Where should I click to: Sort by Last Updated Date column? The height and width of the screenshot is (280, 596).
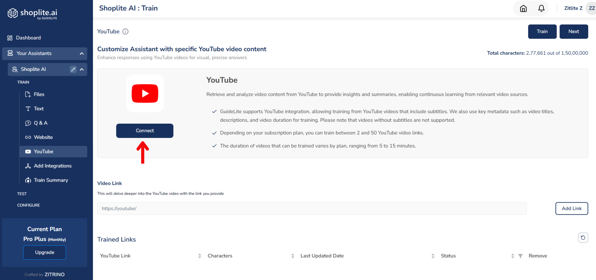point(433,256)
